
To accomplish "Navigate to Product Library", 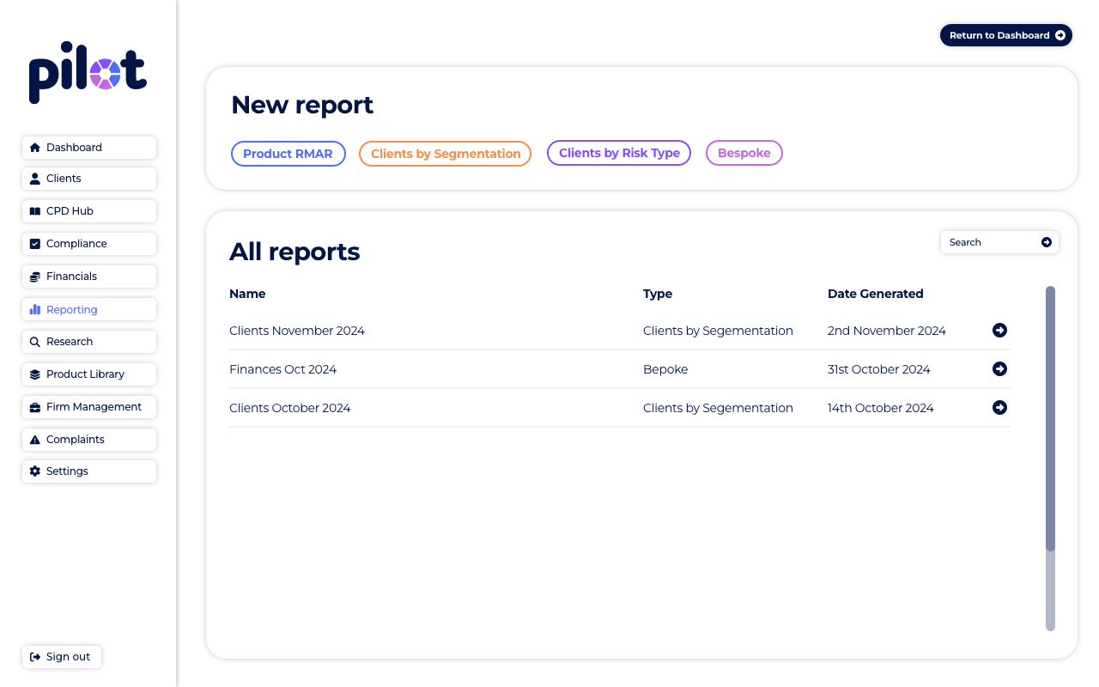I will (89, 374).
